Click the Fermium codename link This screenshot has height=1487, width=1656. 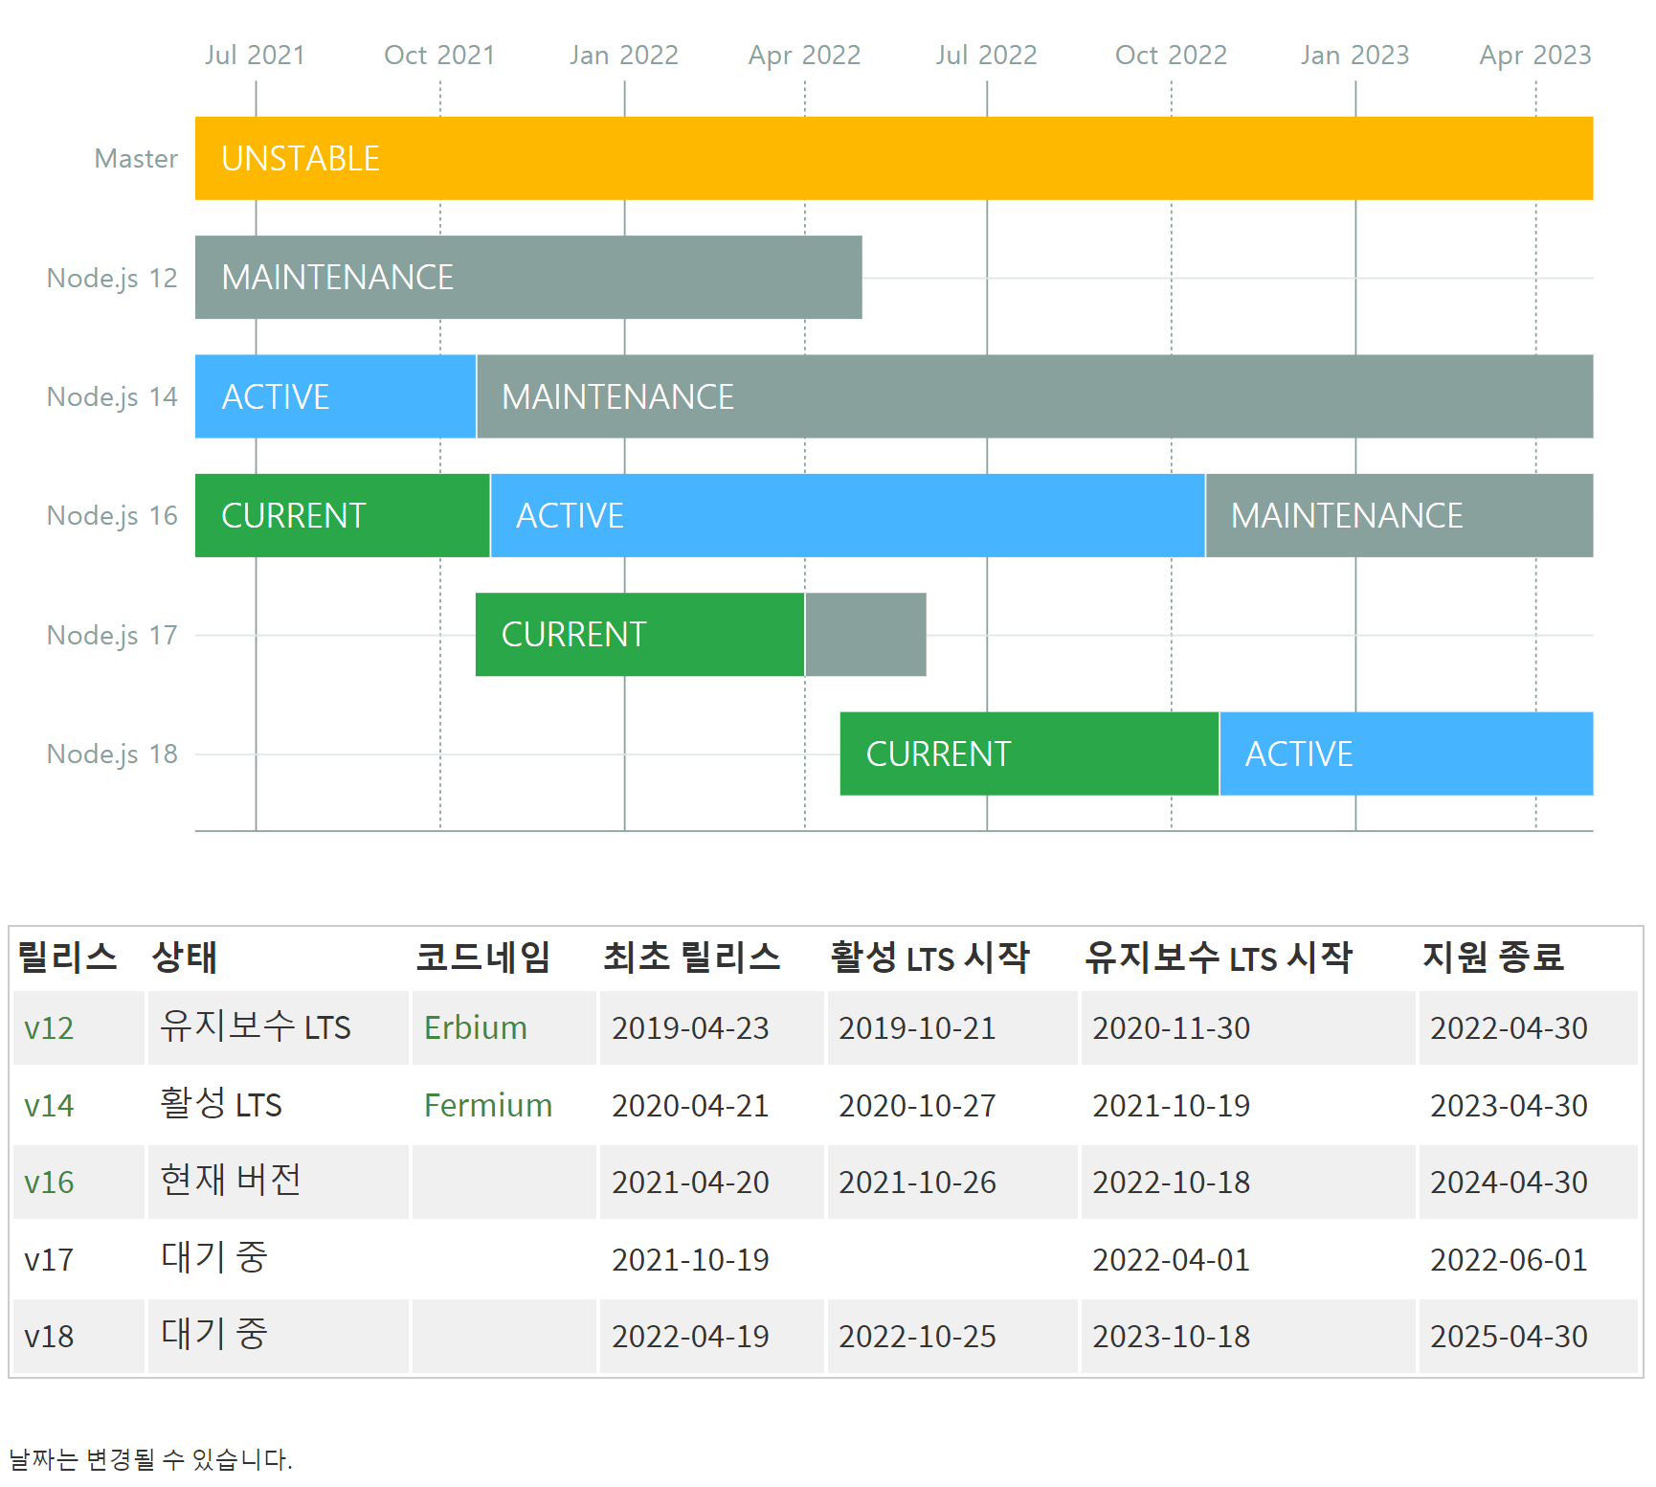tap(488, 1106)
